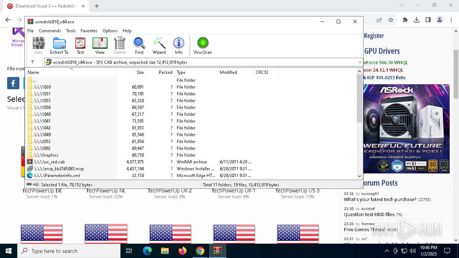Open the File menu
Image resolution: width=459 pixels, height=258 pixels.
pyautogui.click(x=30, y=31)
